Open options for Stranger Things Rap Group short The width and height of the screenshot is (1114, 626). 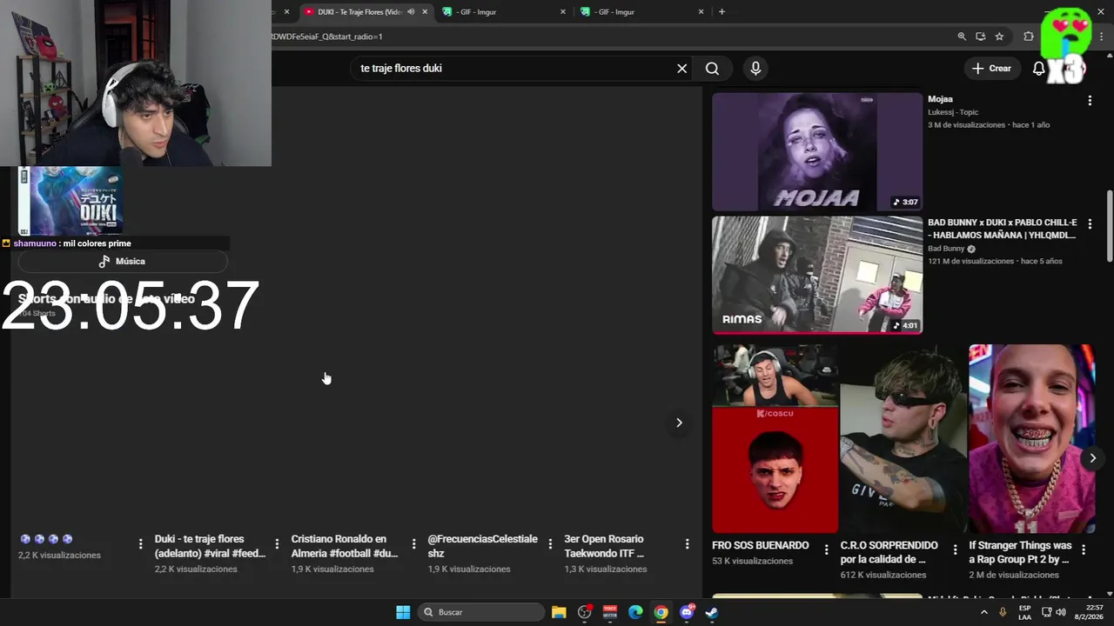[x=1084, y=549]
